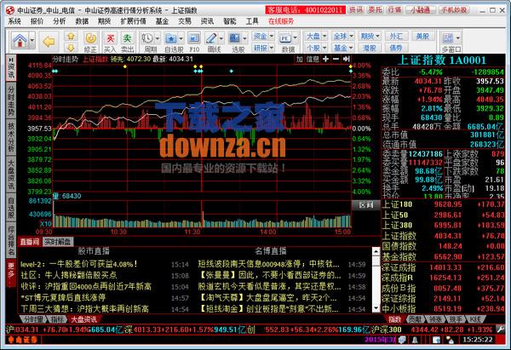Expand the 自选股 dropdown arrow

tap(181, 38)
